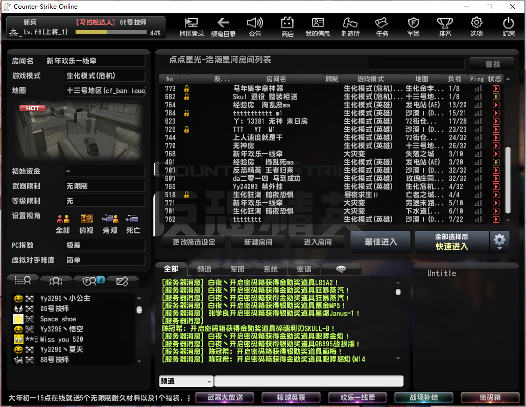Click the 战场补给 supply button

pyautogui.click(x=424, y=398)
